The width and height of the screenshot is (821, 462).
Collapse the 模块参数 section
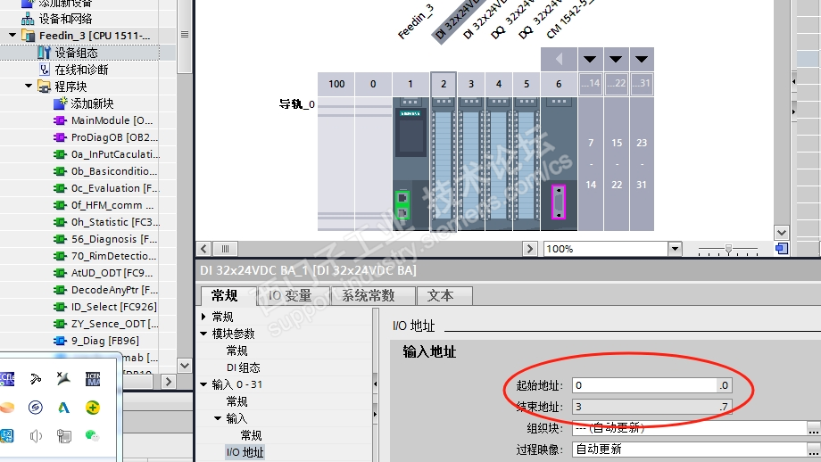point(203,334)
